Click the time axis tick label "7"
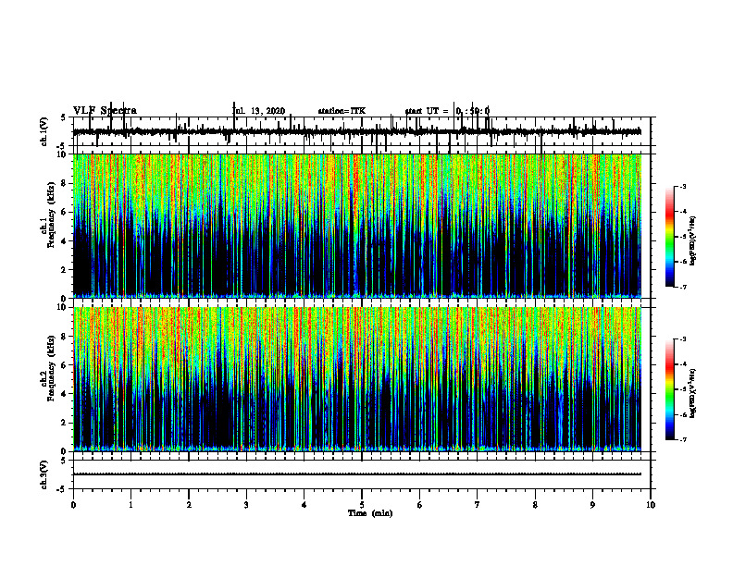 478,505
